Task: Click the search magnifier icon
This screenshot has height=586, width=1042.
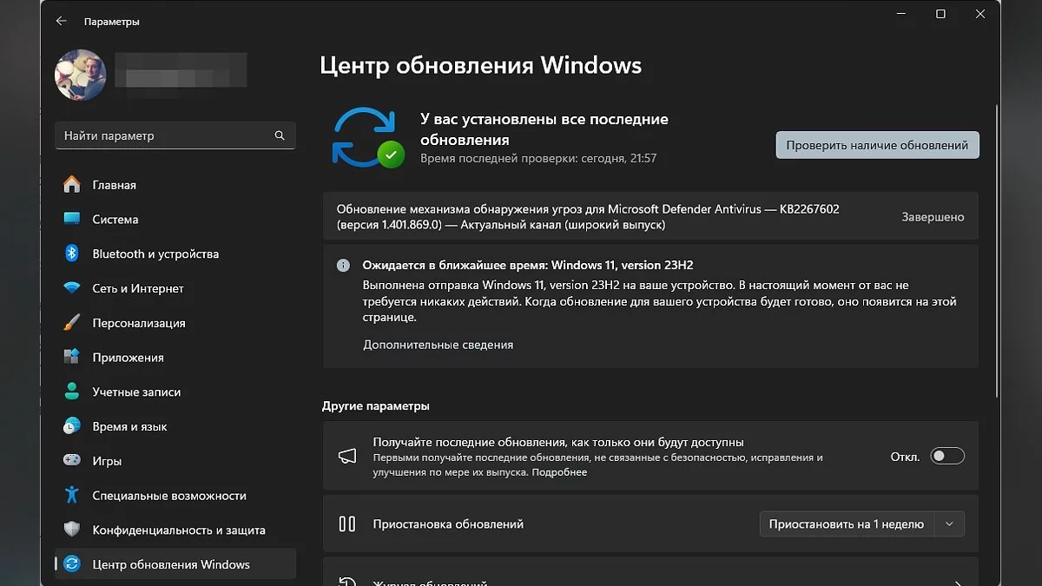Action: [280, 136]
